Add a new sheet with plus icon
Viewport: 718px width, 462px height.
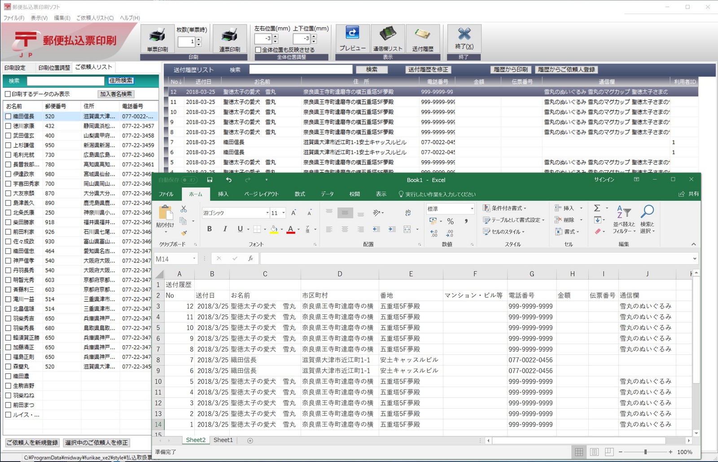pyautogui.click(x=250, y=440)
